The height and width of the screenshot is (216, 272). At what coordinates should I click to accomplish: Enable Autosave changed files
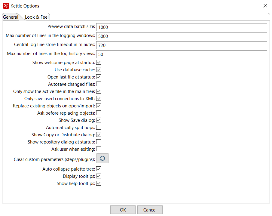(99, 84)
